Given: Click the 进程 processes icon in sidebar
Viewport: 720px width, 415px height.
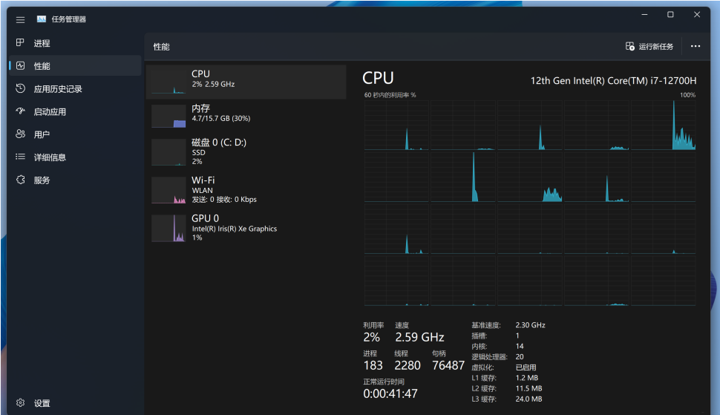Looking at the screenshot, I should (x=20, y=43).
